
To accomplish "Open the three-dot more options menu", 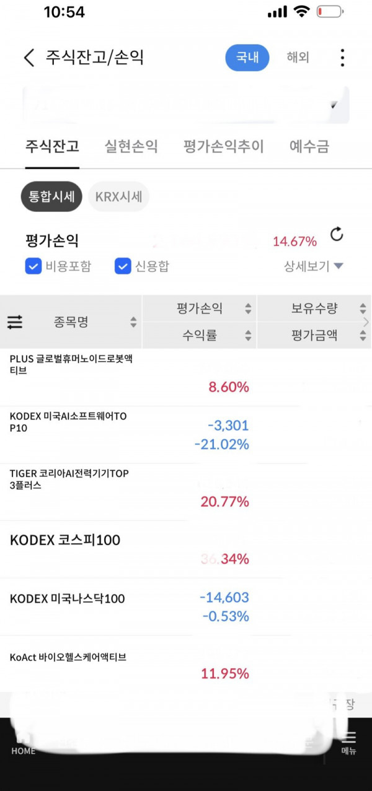I will click(x=342, y=58).
